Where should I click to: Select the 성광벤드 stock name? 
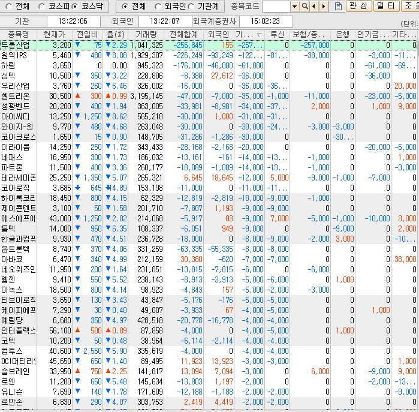click(x=15, y=106)
